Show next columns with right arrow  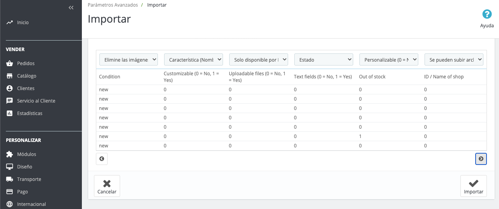click(x=481, y=159)
